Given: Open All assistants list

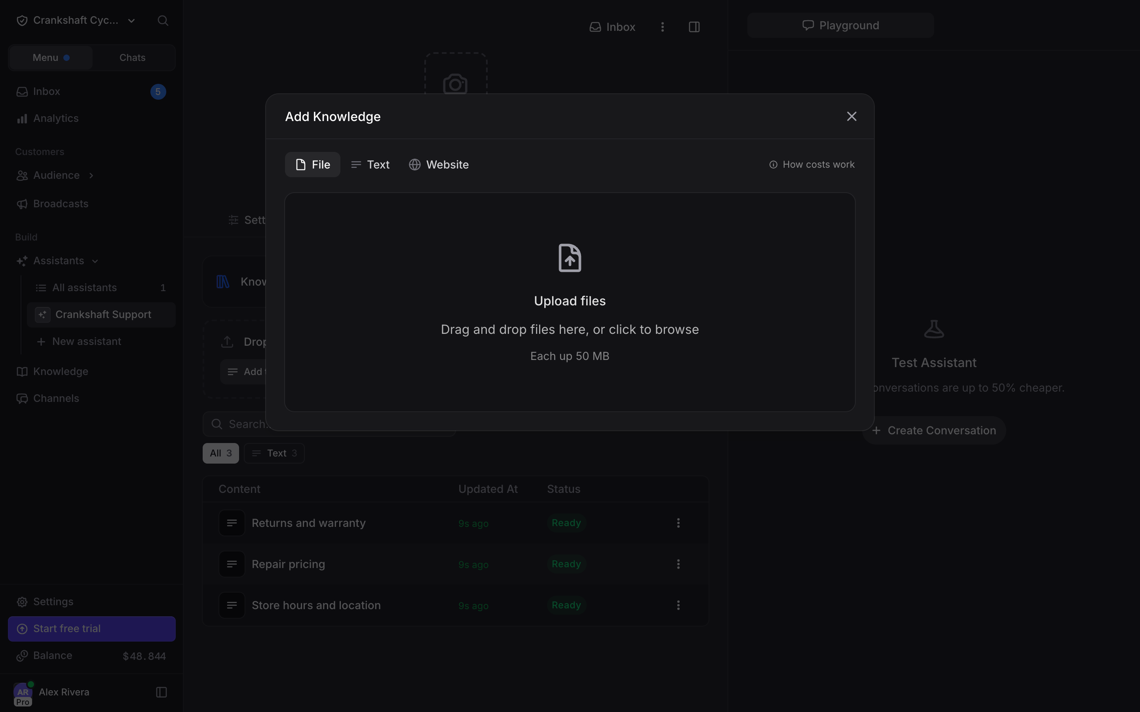Looking at the screenshot, I should [x=101, y=288].
